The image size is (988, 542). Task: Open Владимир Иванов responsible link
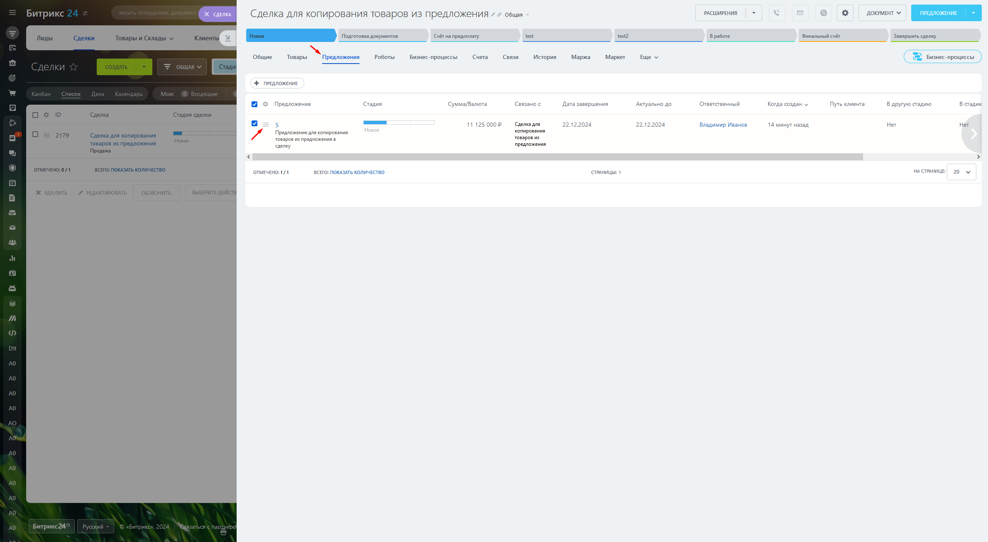[723, 125]
